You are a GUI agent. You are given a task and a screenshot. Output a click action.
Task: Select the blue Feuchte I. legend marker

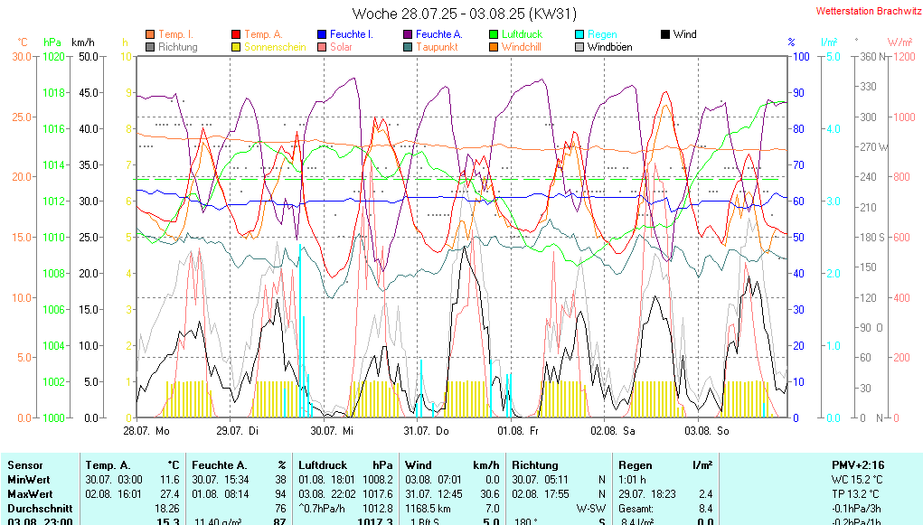click(322, 34)
